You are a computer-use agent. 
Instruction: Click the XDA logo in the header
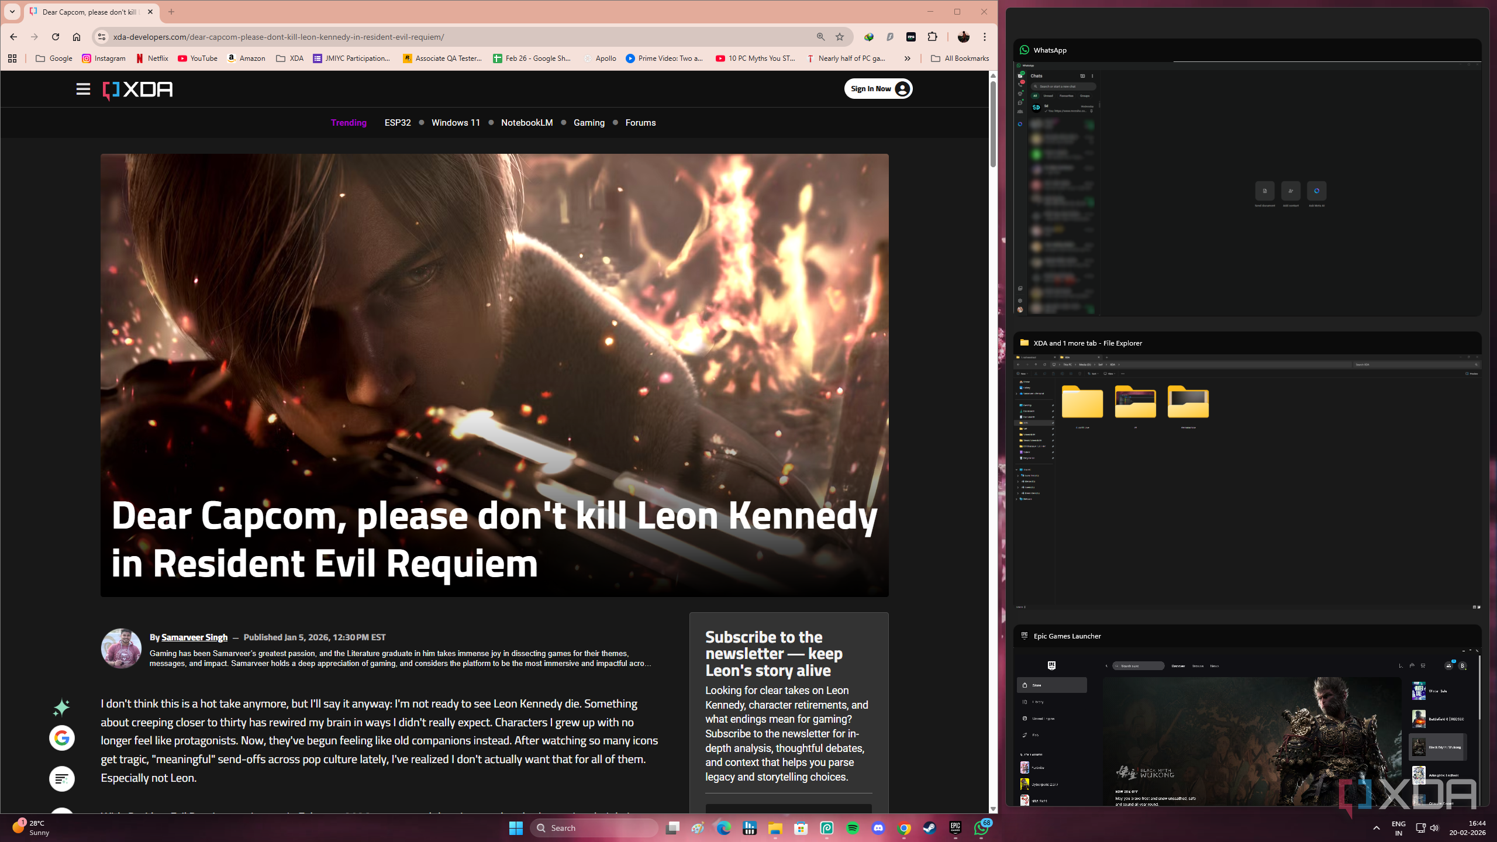[138, 89]
